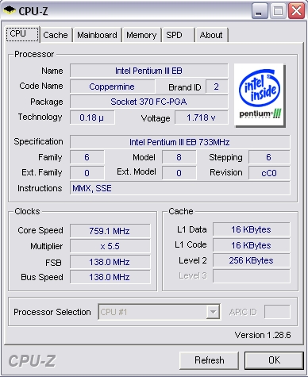Image resolution: width=308 pixels, height=377 pixels.
Task: Click the CPU-Z chip icon in title bar
Action: point(10,10)
